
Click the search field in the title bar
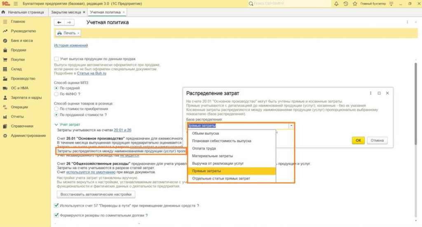click(x=288, y=4)
